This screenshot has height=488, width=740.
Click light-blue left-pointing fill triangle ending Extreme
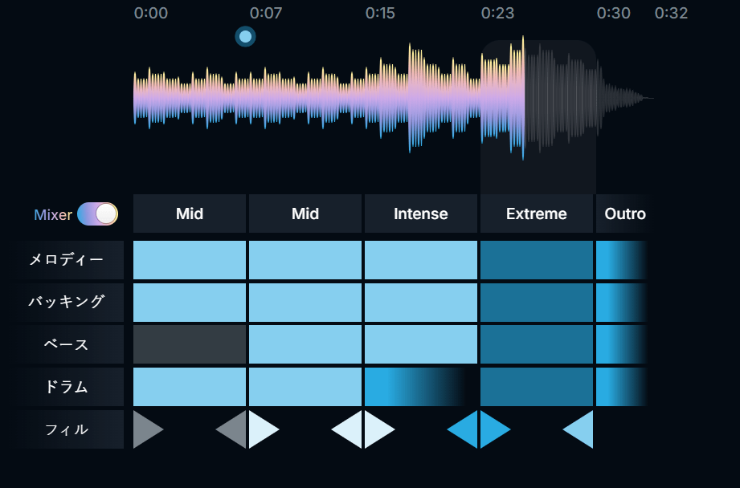click(x=581, y=429)
